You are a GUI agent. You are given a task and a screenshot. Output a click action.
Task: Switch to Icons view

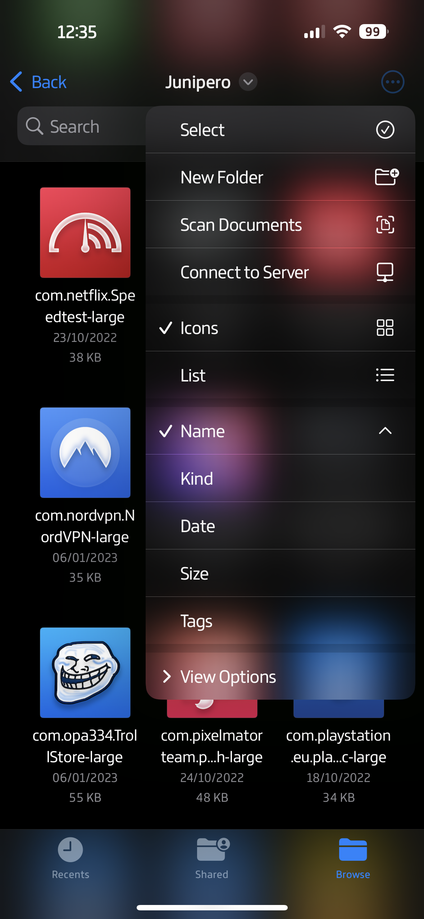[x=281, y=328]
